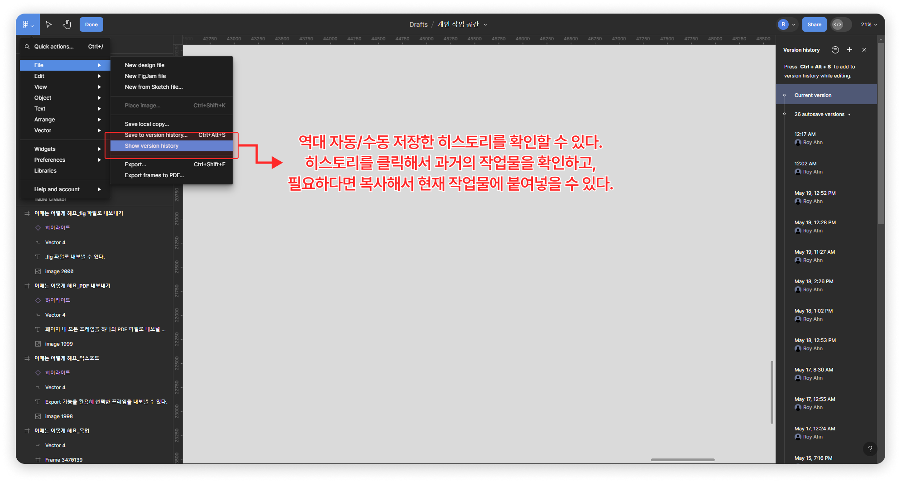Select the image 1998 layer
The height and width of the screenshot is (482, 901).
pos(95,416)
